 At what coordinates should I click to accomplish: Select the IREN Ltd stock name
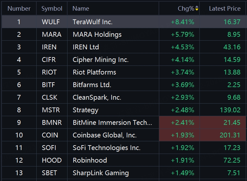point(86,47)
